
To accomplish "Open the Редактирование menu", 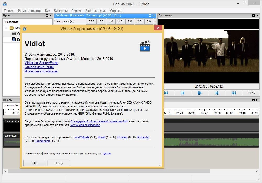I will [x=30, y=11].
